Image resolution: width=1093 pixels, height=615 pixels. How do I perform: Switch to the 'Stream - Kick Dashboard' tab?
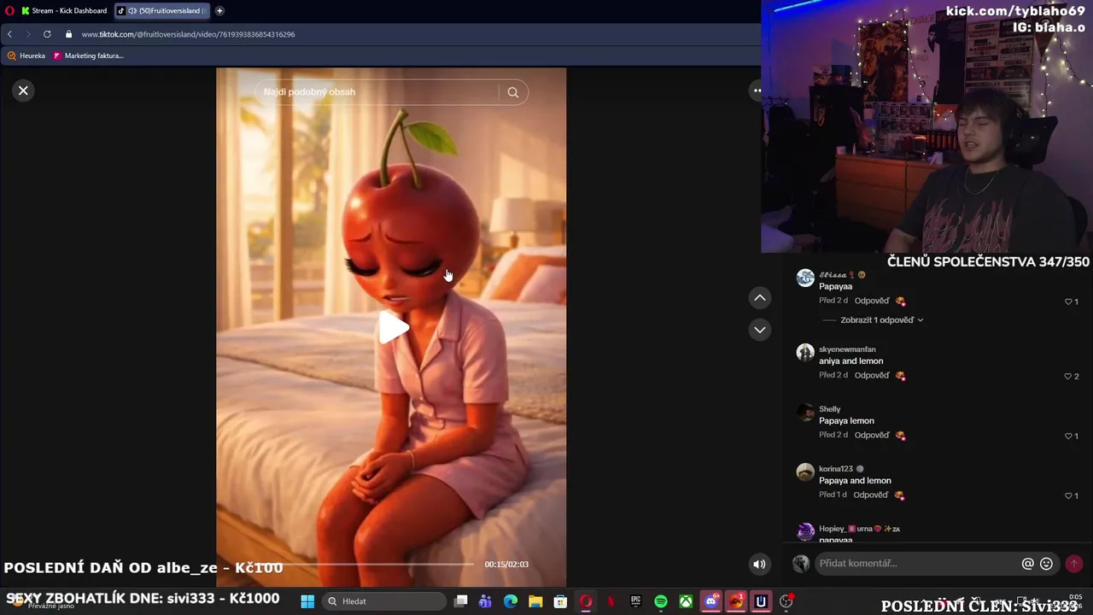click(64, 11)
